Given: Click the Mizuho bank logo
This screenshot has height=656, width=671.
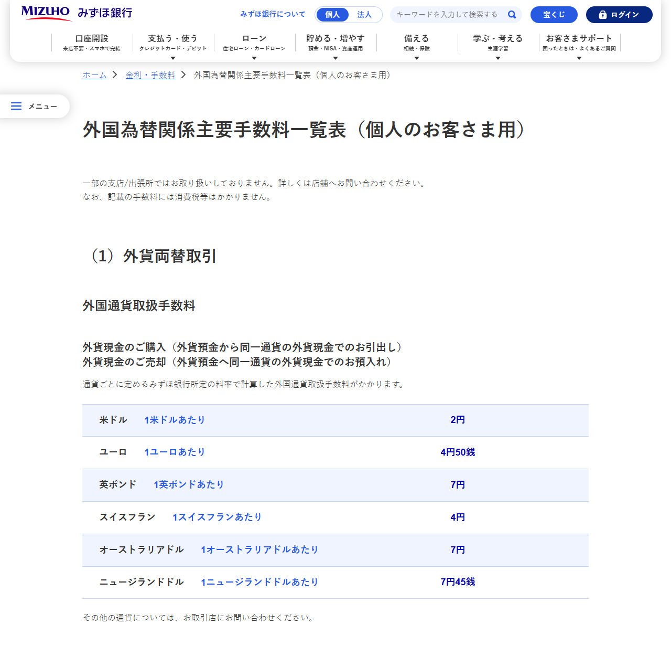Looking at the screenshot, I should [77, 13].
